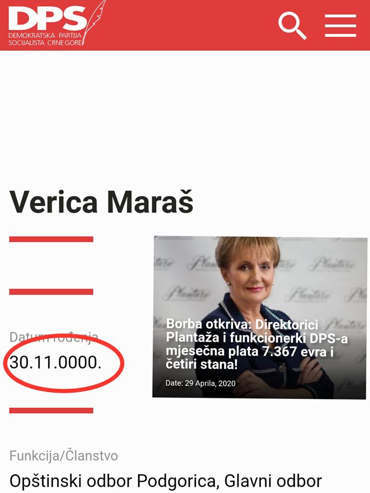Click the Verica Maraš name heading
The image size is (370, 493).
click(101, 201)
